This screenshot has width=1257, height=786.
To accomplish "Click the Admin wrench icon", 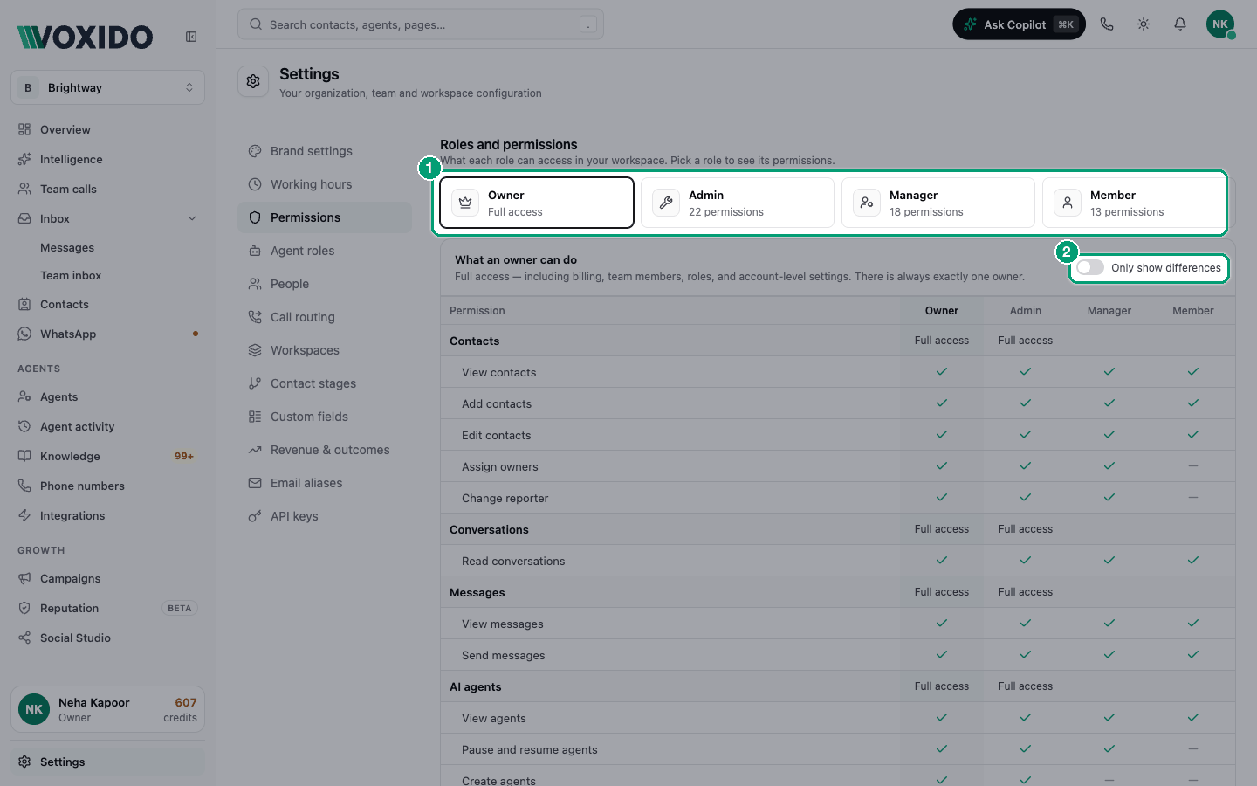I will pos(666,203).
